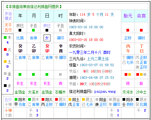
Task: Click the red swatch in 胎元 column top
Action: coord(128,30)
